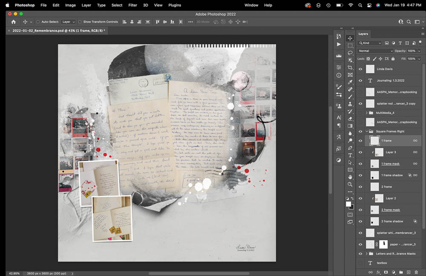Select the Path Selection tool
The width and height of the screenshot is (426, 276).
pyautogui.click(x=350, y=163)
